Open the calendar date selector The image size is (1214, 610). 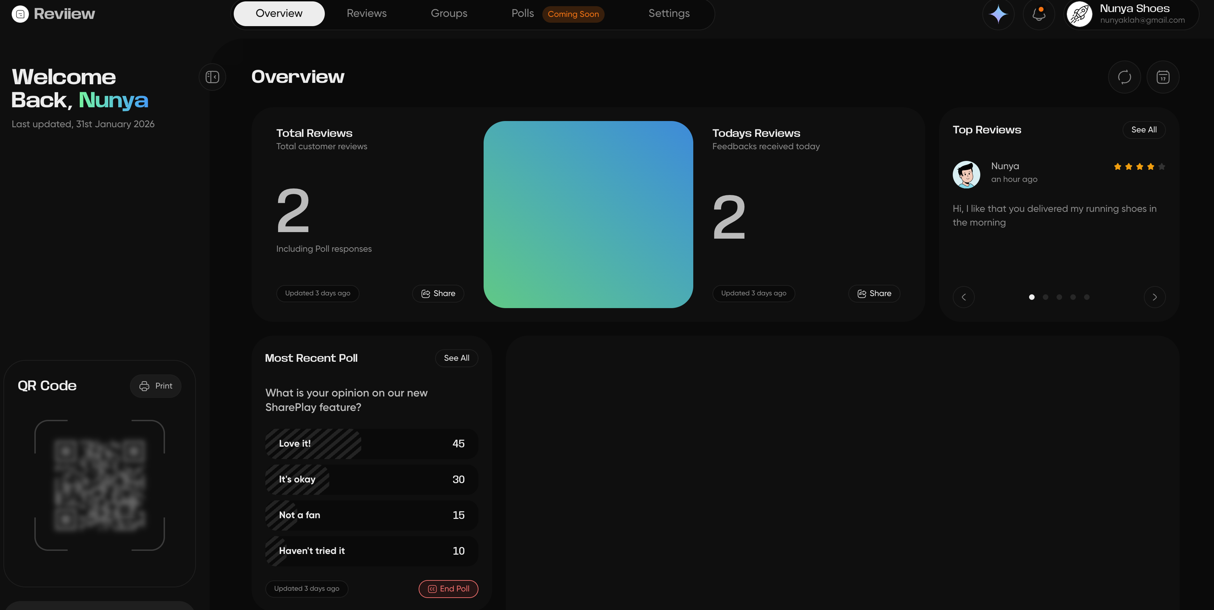click(x=1162, y=77)
